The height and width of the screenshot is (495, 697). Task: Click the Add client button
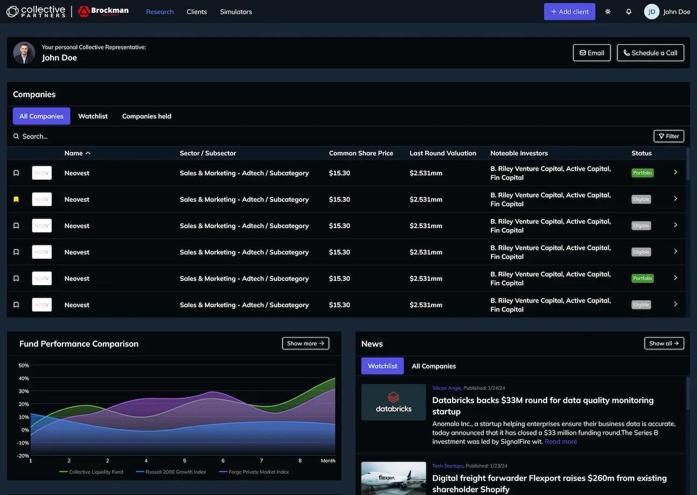[569, 12]
